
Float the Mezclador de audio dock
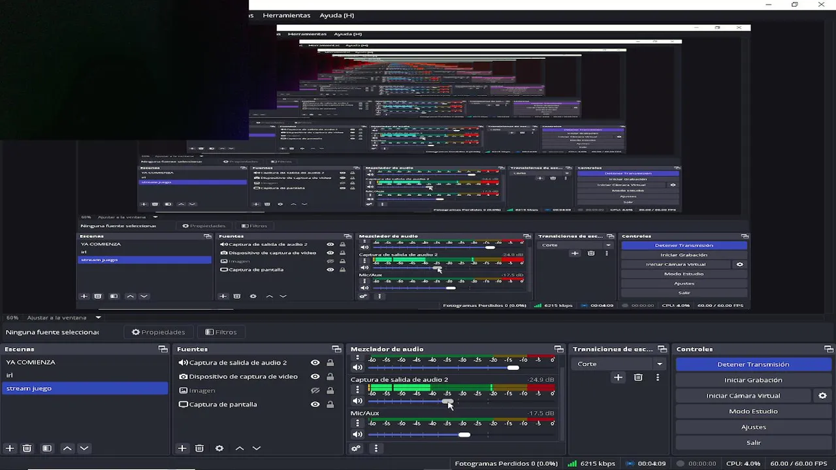tap(558, 349)
